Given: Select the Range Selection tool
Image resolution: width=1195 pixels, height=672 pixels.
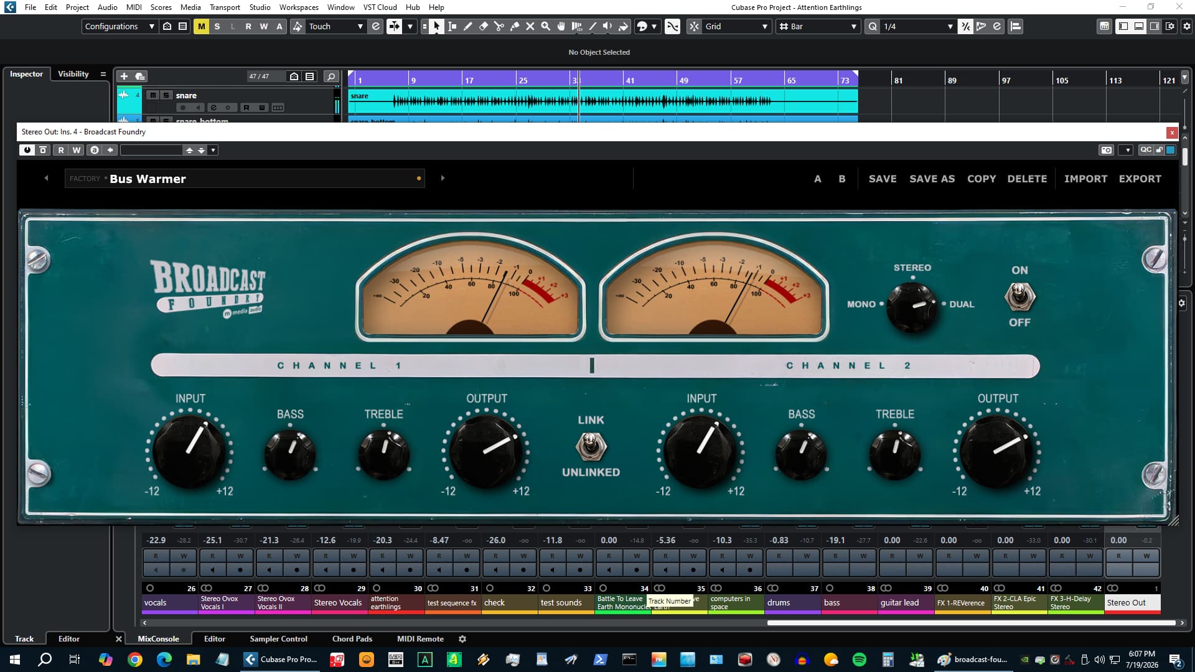Looking at the screenshot, I should [x=452, y=26].
